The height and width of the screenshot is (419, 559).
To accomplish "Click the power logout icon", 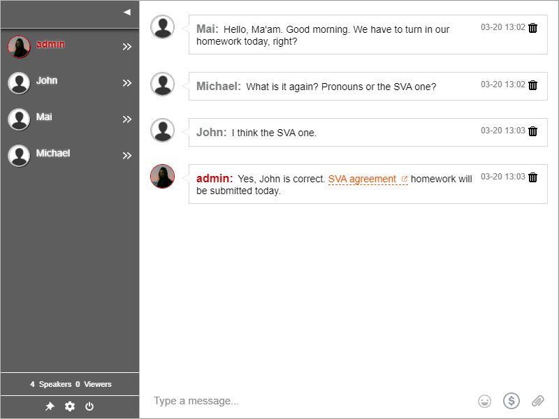I will (89, 406).
